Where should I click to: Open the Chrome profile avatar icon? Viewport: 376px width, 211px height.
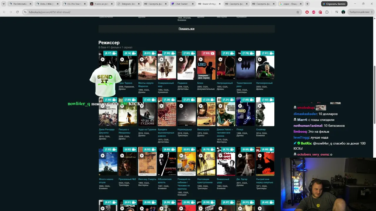tap(343, 12)
